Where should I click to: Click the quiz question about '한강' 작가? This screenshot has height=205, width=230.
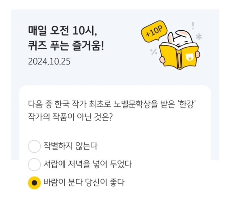click(x=112, y=111)
